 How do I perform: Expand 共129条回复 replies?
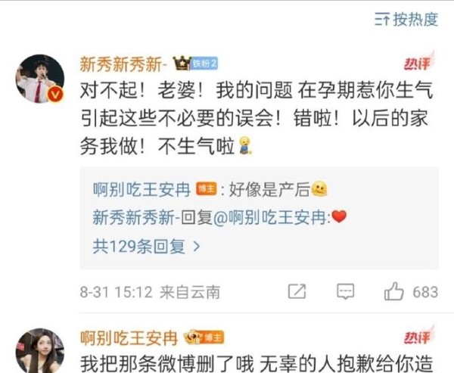(x=146, y=247)
